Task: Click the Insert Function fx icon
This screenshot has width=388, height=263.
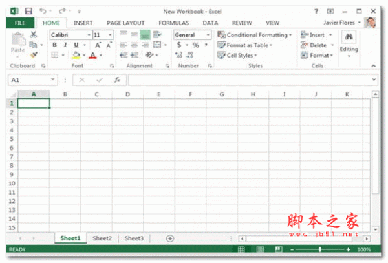Action: click(117, 80)
